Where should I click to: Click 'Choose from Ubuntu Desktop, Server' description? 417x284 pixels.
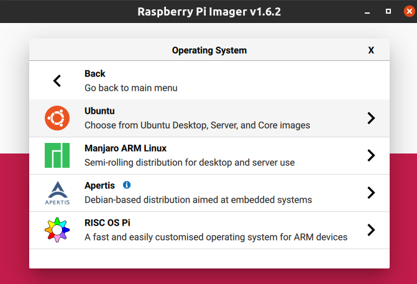198,126
